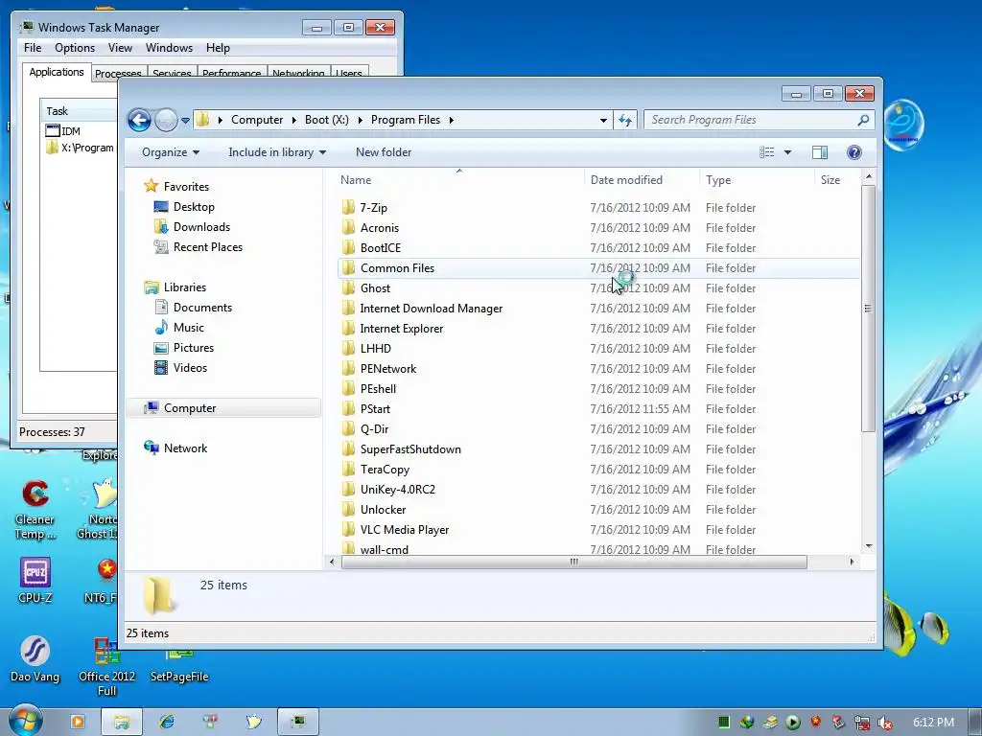
Task: Switch to Task Manager Applications tab
Action: coord(57,72)
